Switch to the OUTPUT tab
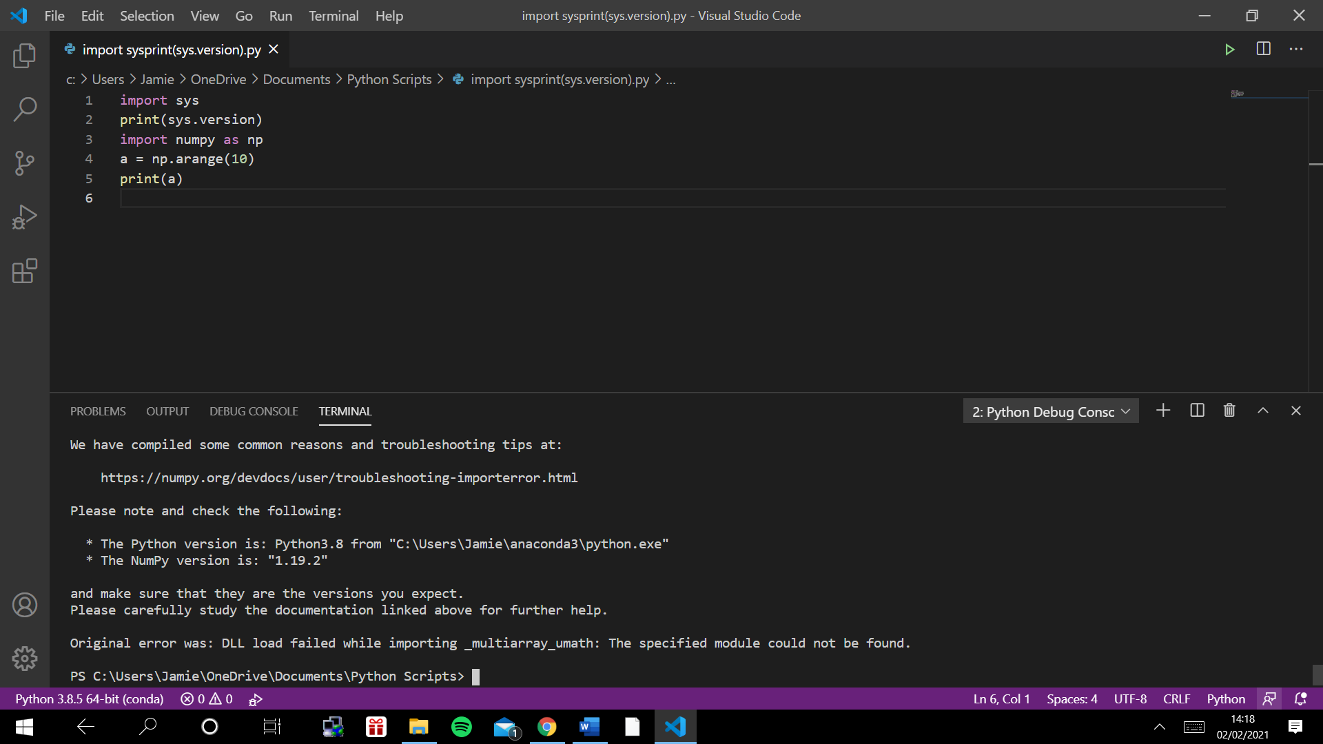The image size is (1323, 744). [167, 411]
